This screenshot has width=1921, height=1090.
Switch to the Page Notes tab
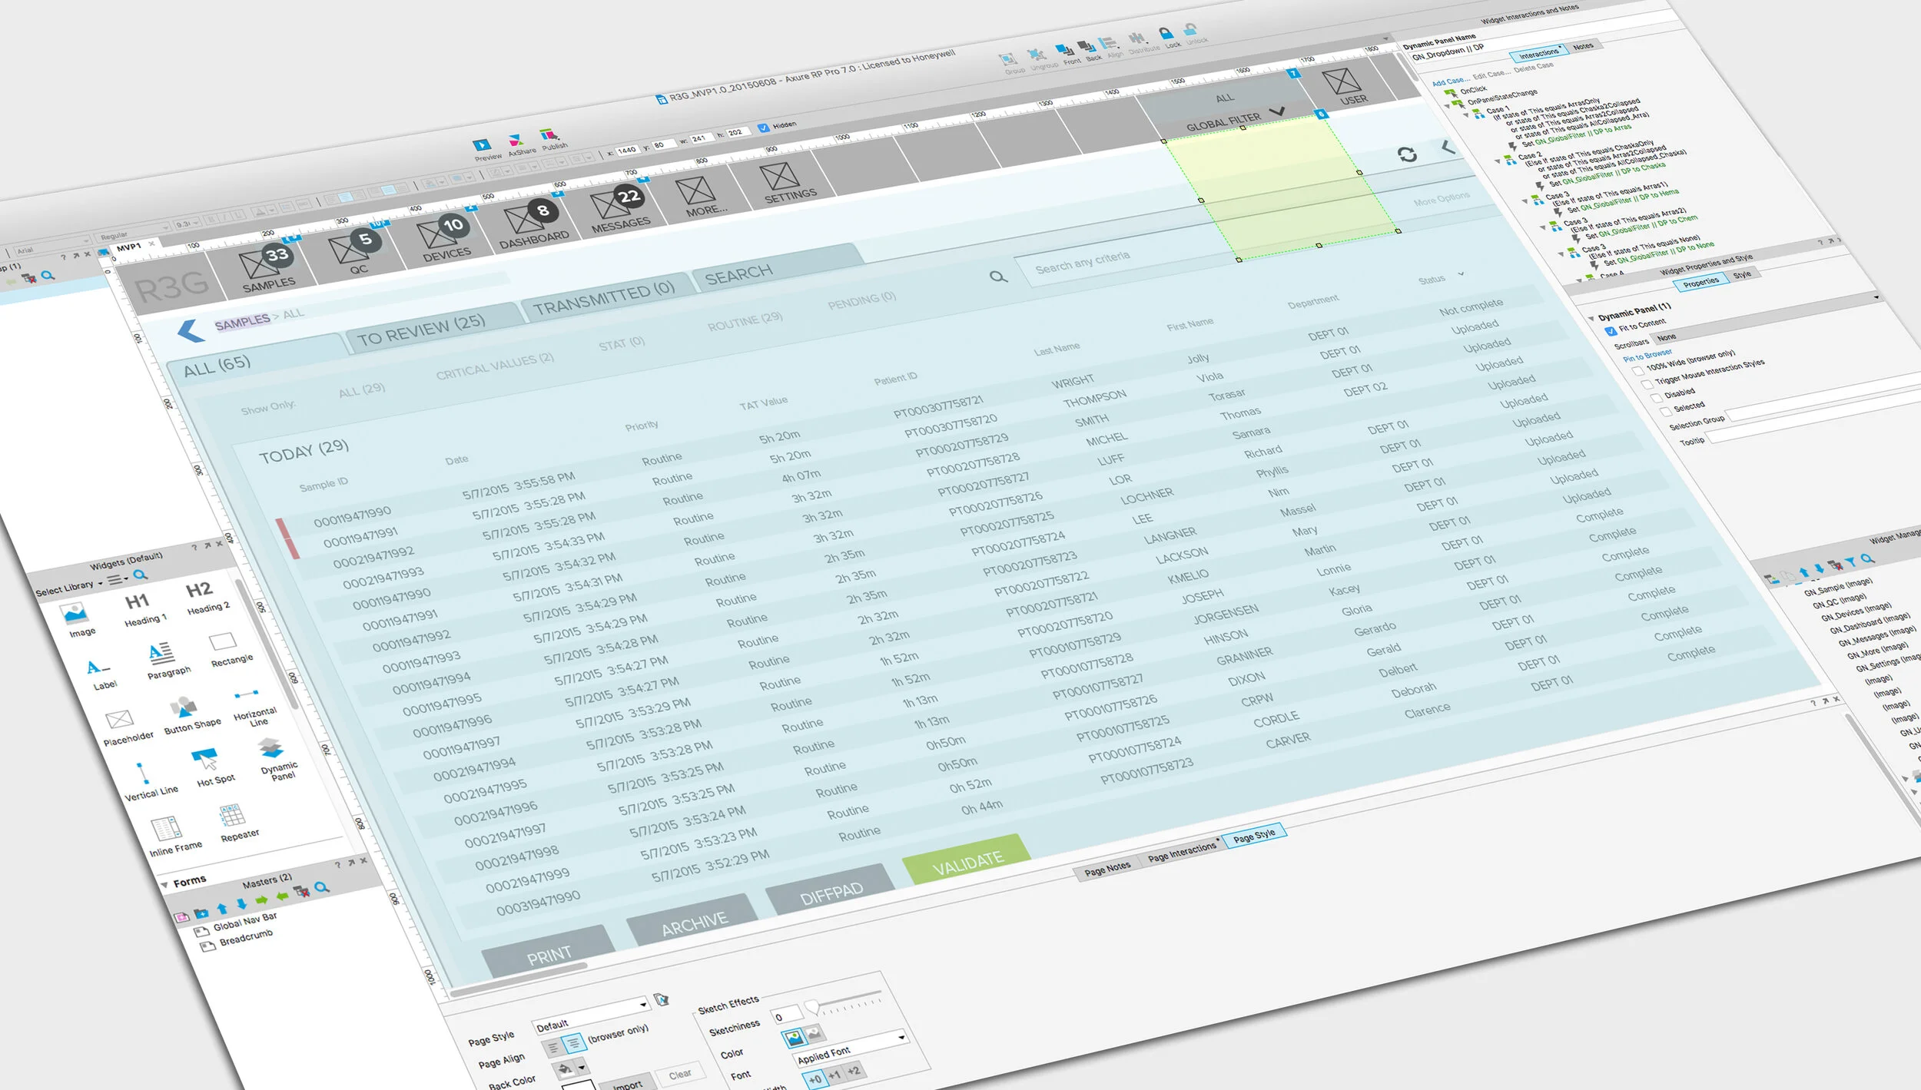point(1106,870)
